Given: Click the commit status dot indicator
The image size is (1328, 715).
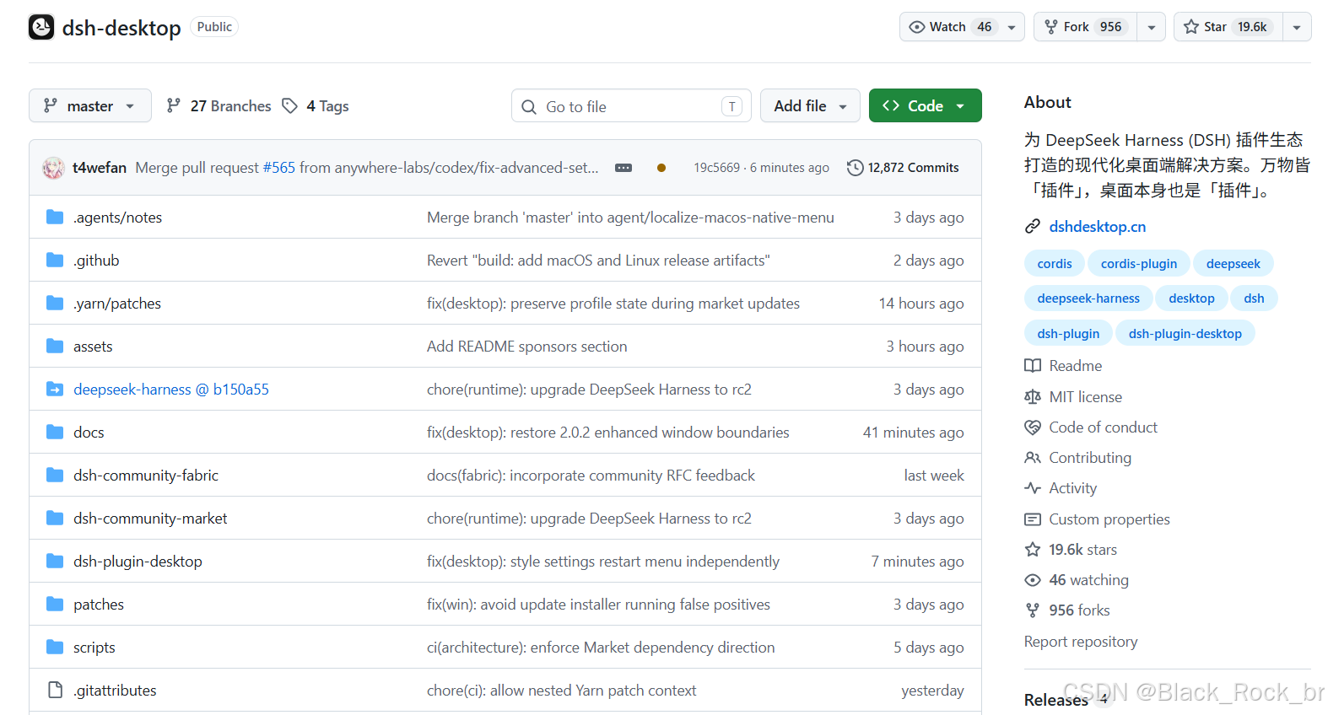Looking at the screenshot, I should pyautogui.click(x=661, y=168).
